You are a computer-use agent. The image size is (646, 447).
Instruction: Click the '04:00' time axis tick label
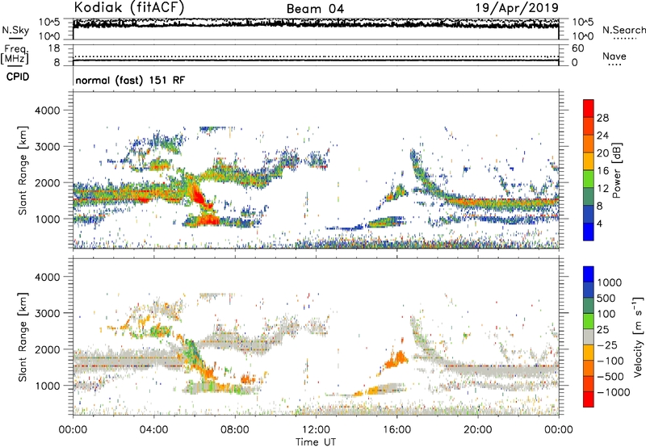tap(153, 430)
